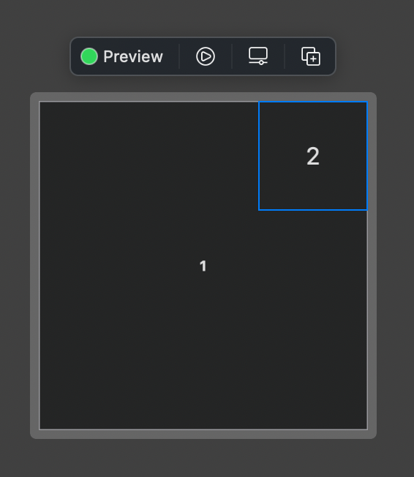This screenshot has height=477, width=414.
Task: Click the Preview label in the canvas toolbar
Action: pyautogui.click(x=133, y=56)
